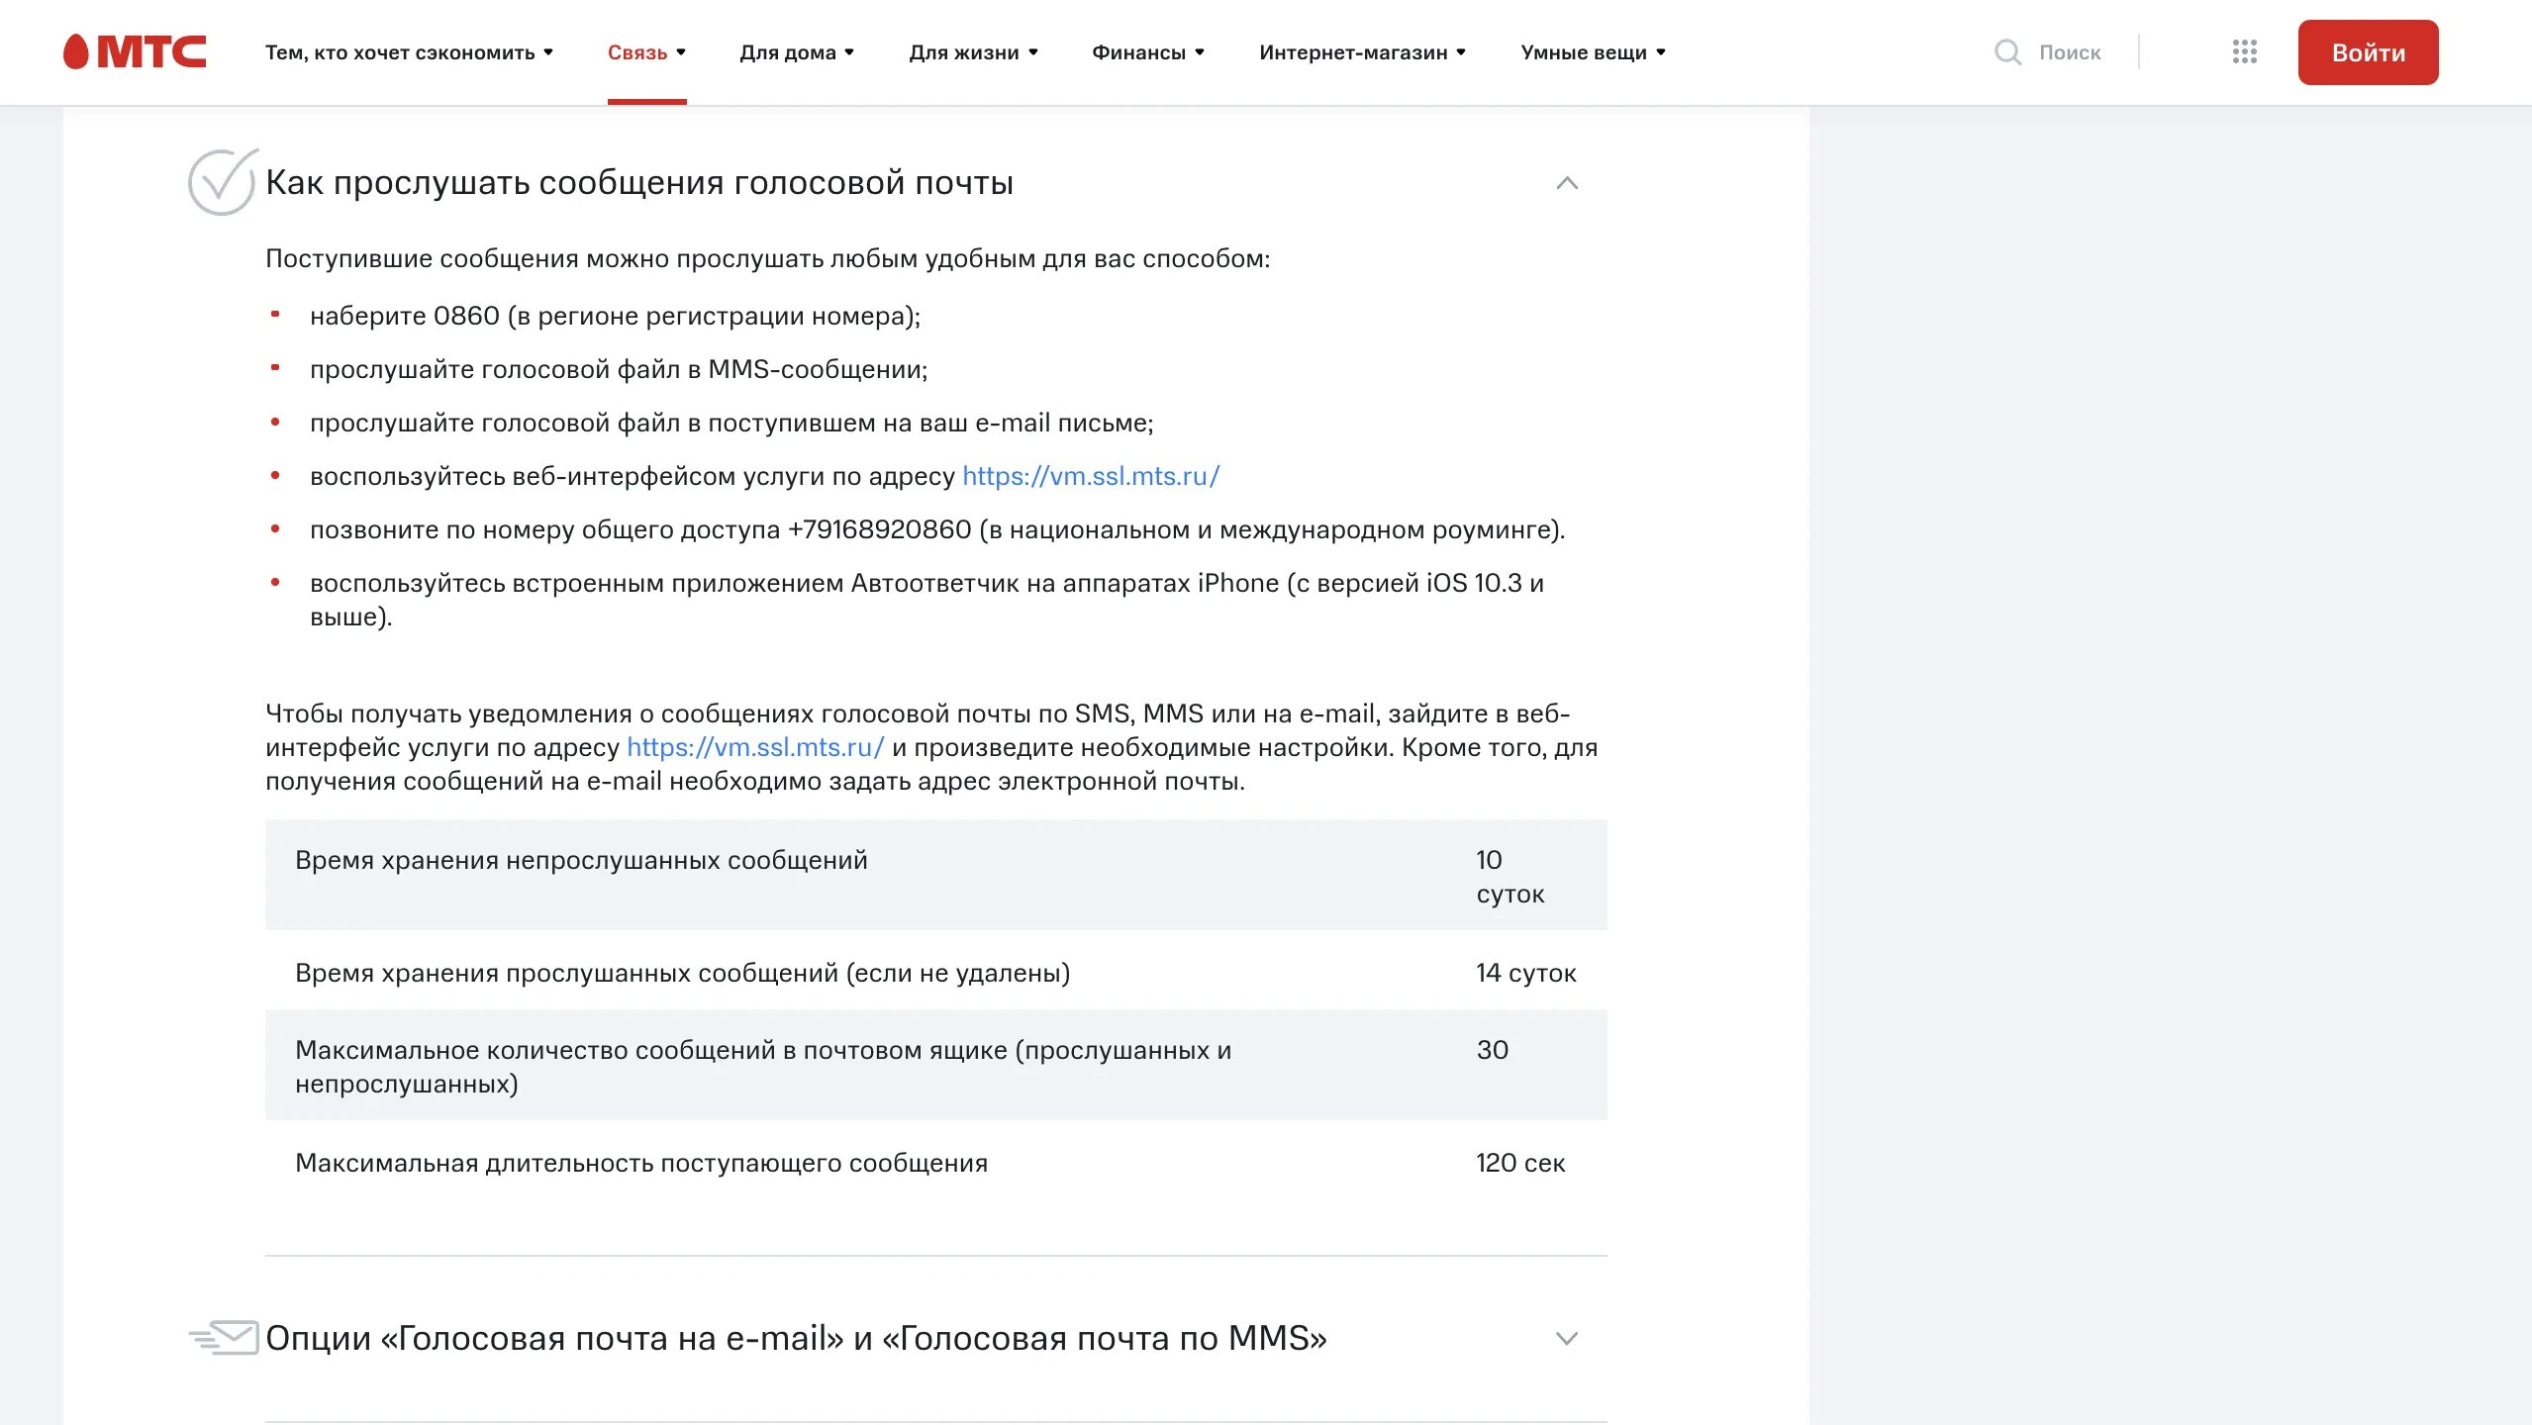2532x1425 pixels.
Task: Click row 'Время хранения прослушанных сообщений'
Action: (x=935, y=972)
